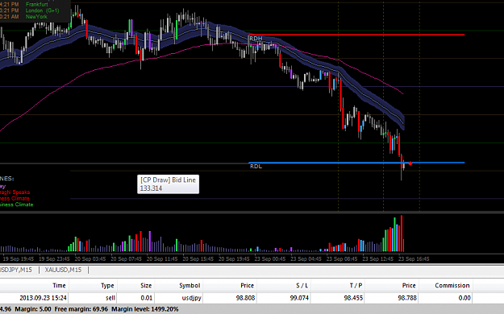The image size is (504, 314).
Task: Click the Free margin 69.96 status text
Action: pyautogui.click(x=81, y=309)
